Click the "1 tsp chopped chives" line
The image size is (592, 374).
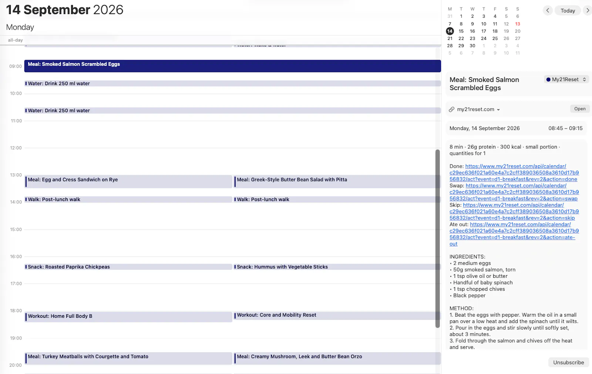pos(477,289)
